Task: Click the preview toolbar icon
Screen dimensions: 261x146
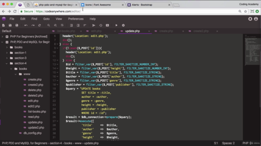Action: 107,25
